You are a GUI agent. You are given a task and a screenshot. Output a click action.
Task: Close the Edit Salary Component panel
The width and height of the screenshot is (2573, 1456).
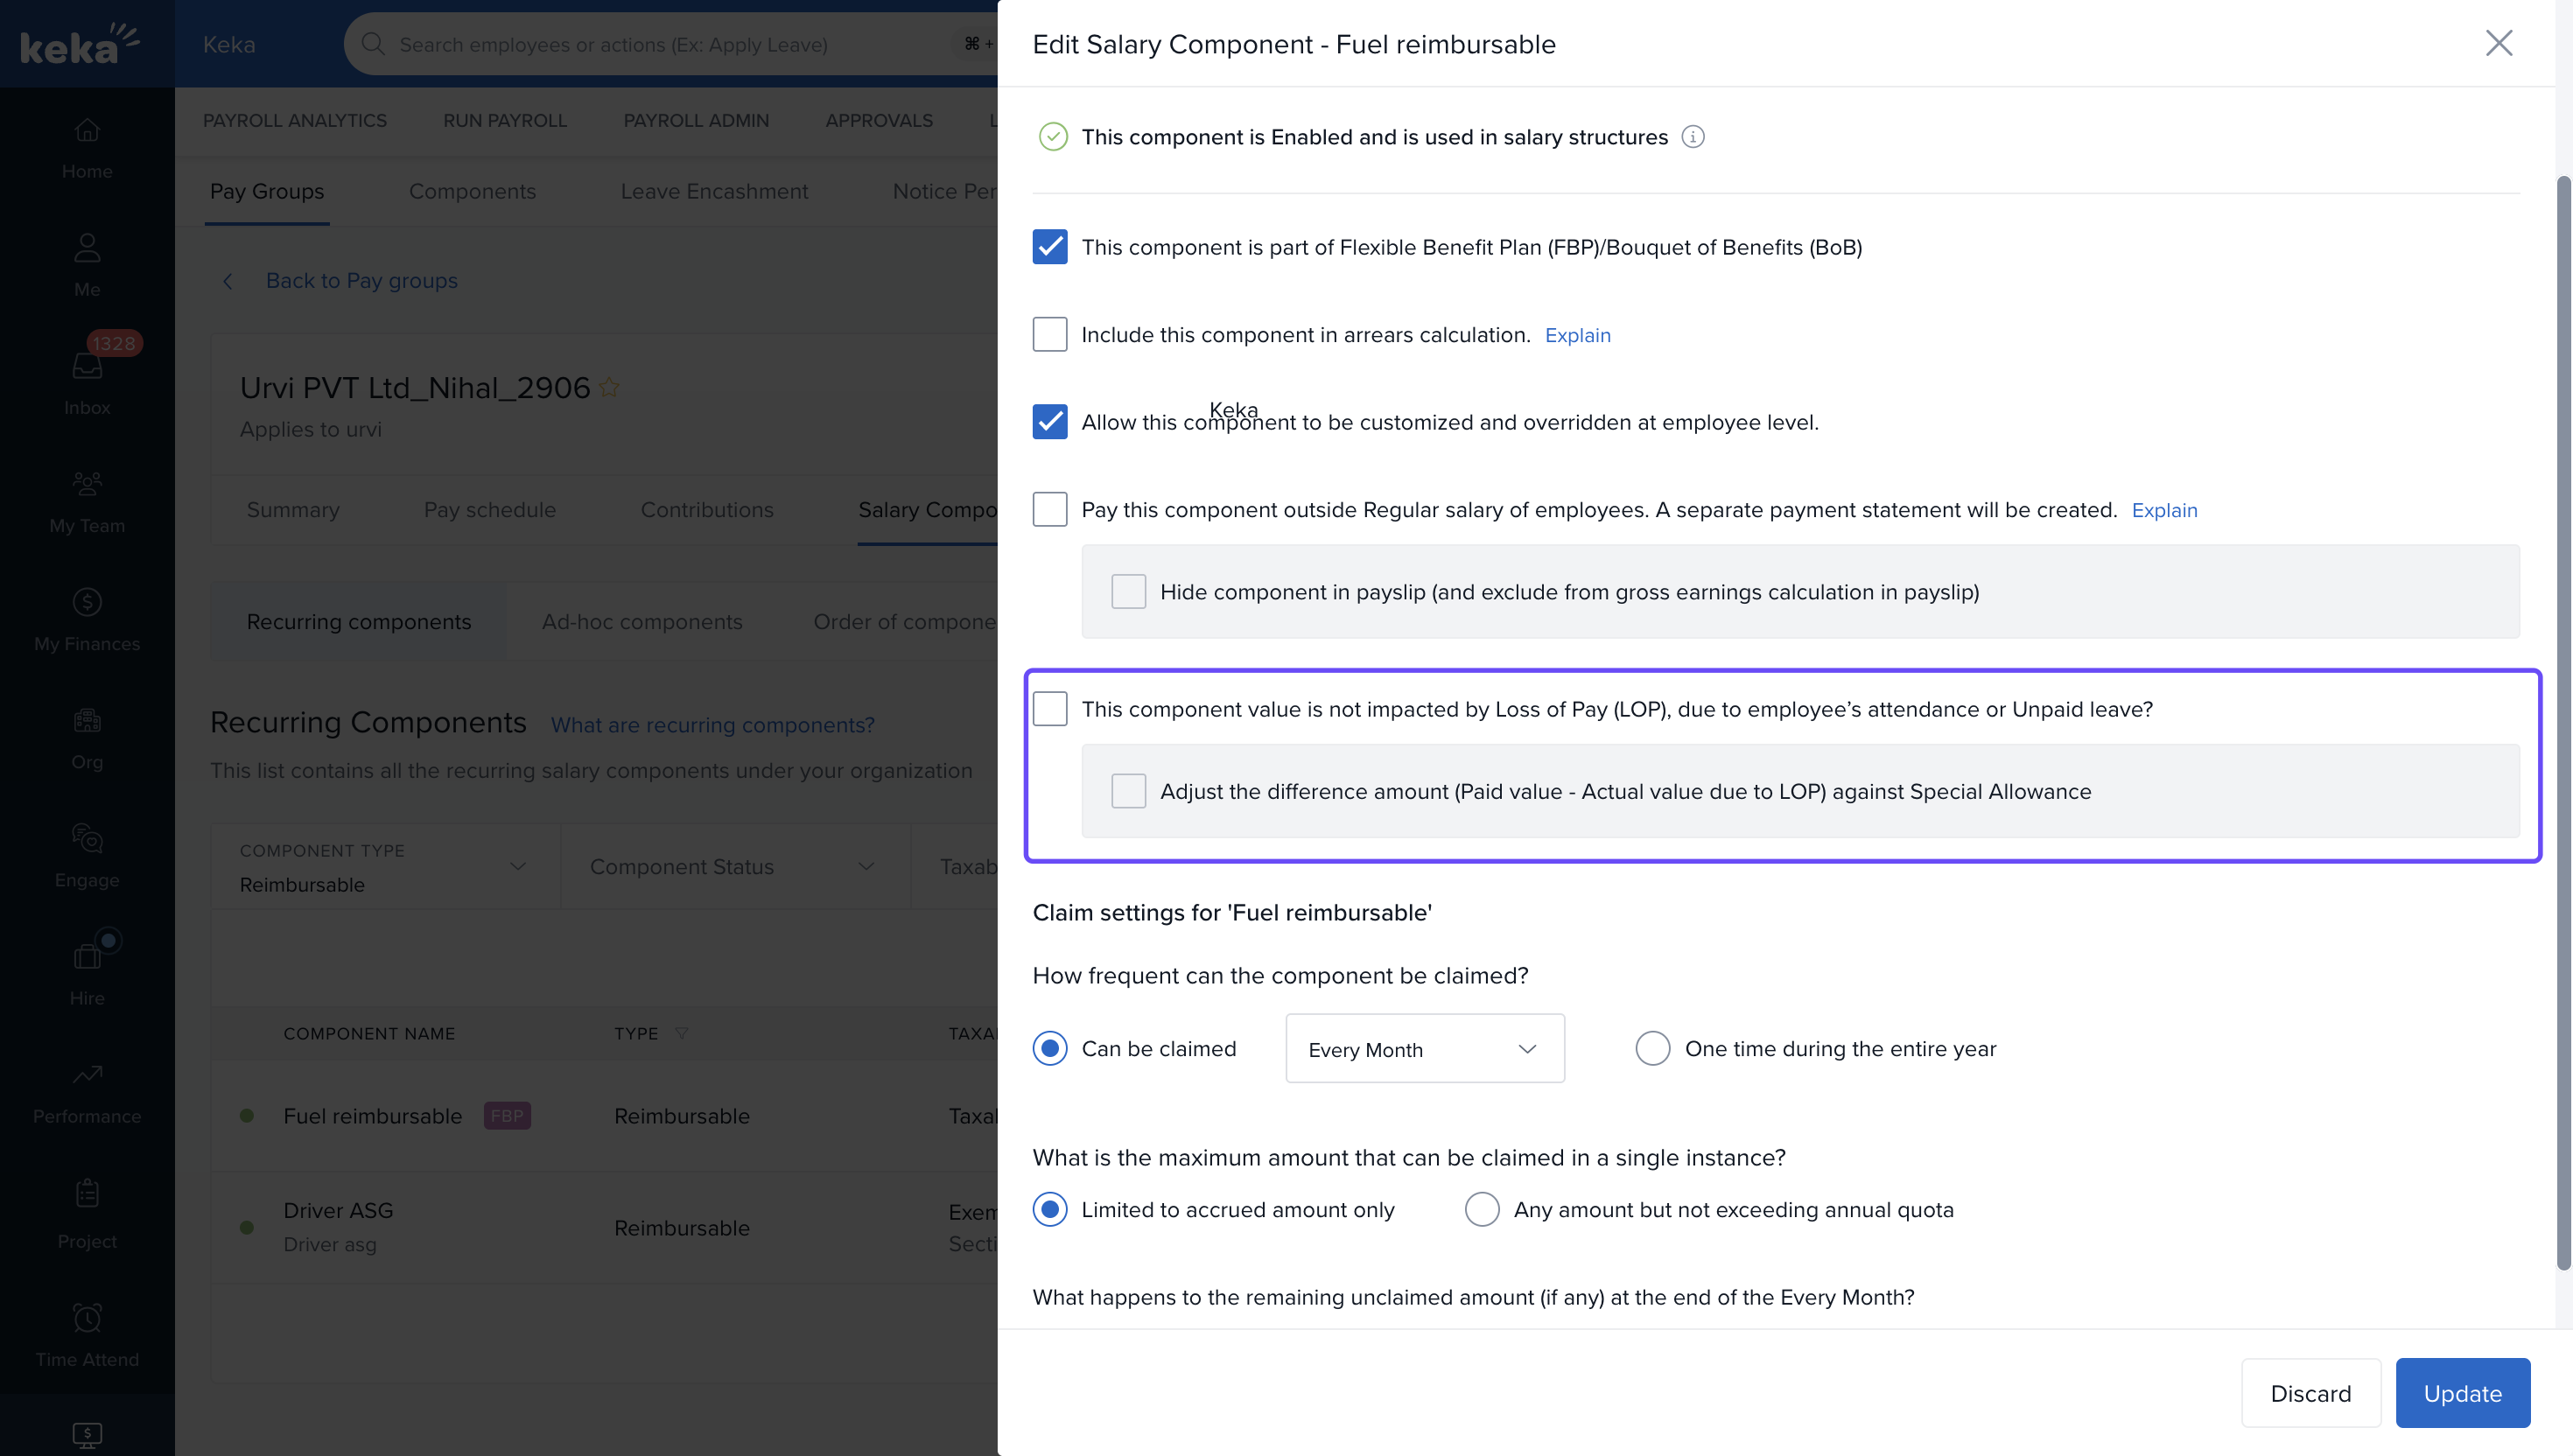tap(2498, 43)
